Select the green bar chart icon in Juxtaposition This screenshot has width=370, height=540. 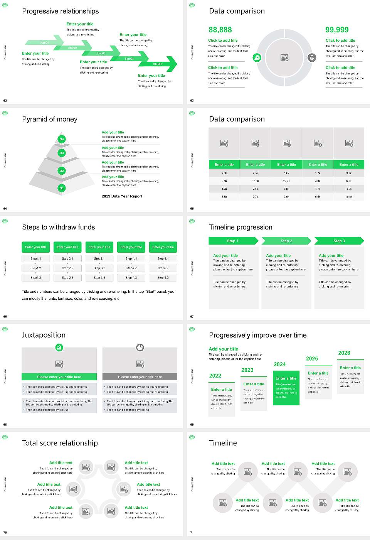(x=59, y=347)
